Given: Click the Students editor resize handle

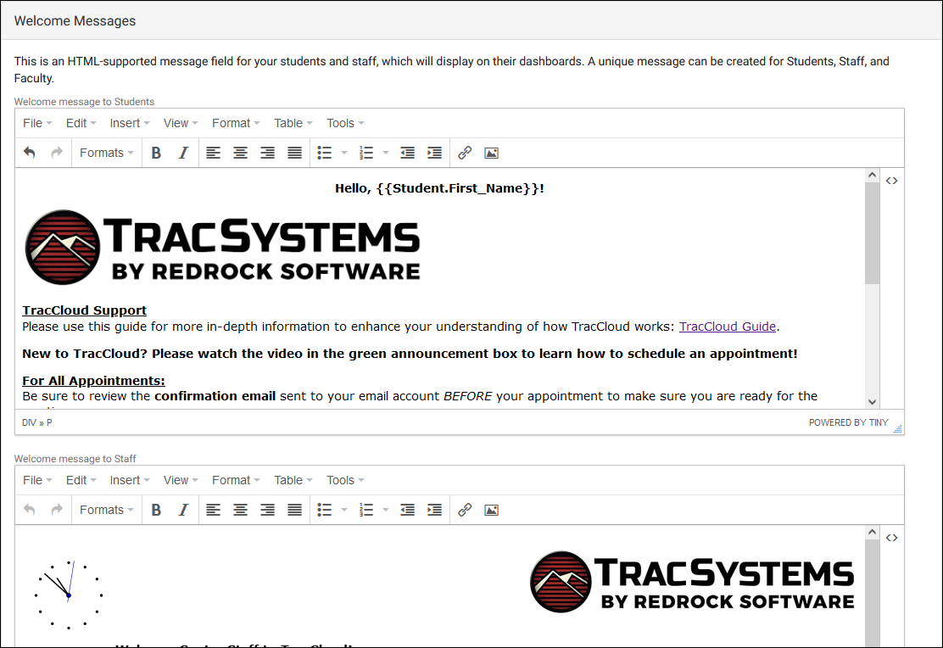Looking at the screenshot, I should click(898, 428).
